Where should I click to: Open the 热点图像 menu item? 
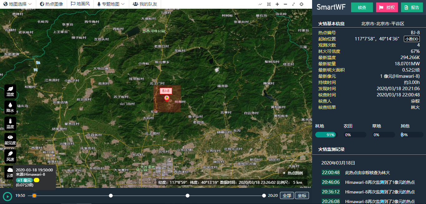click(51, 4)
